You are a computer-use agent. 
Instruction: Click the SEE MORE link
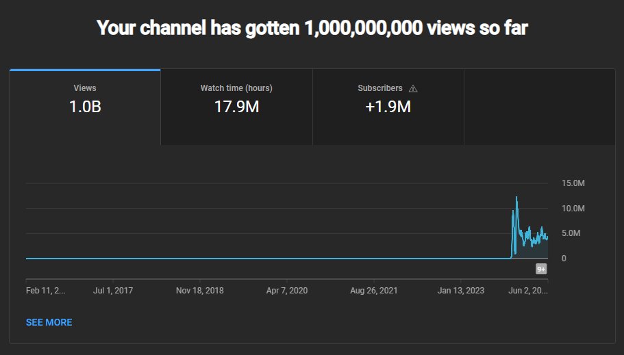coord(49,322)
